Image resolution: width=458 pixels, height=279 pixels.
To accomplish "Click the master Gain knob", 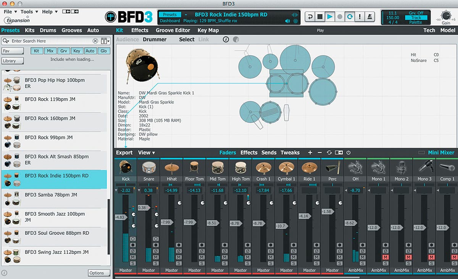I will pyautogui.click(x=446, y=16).
